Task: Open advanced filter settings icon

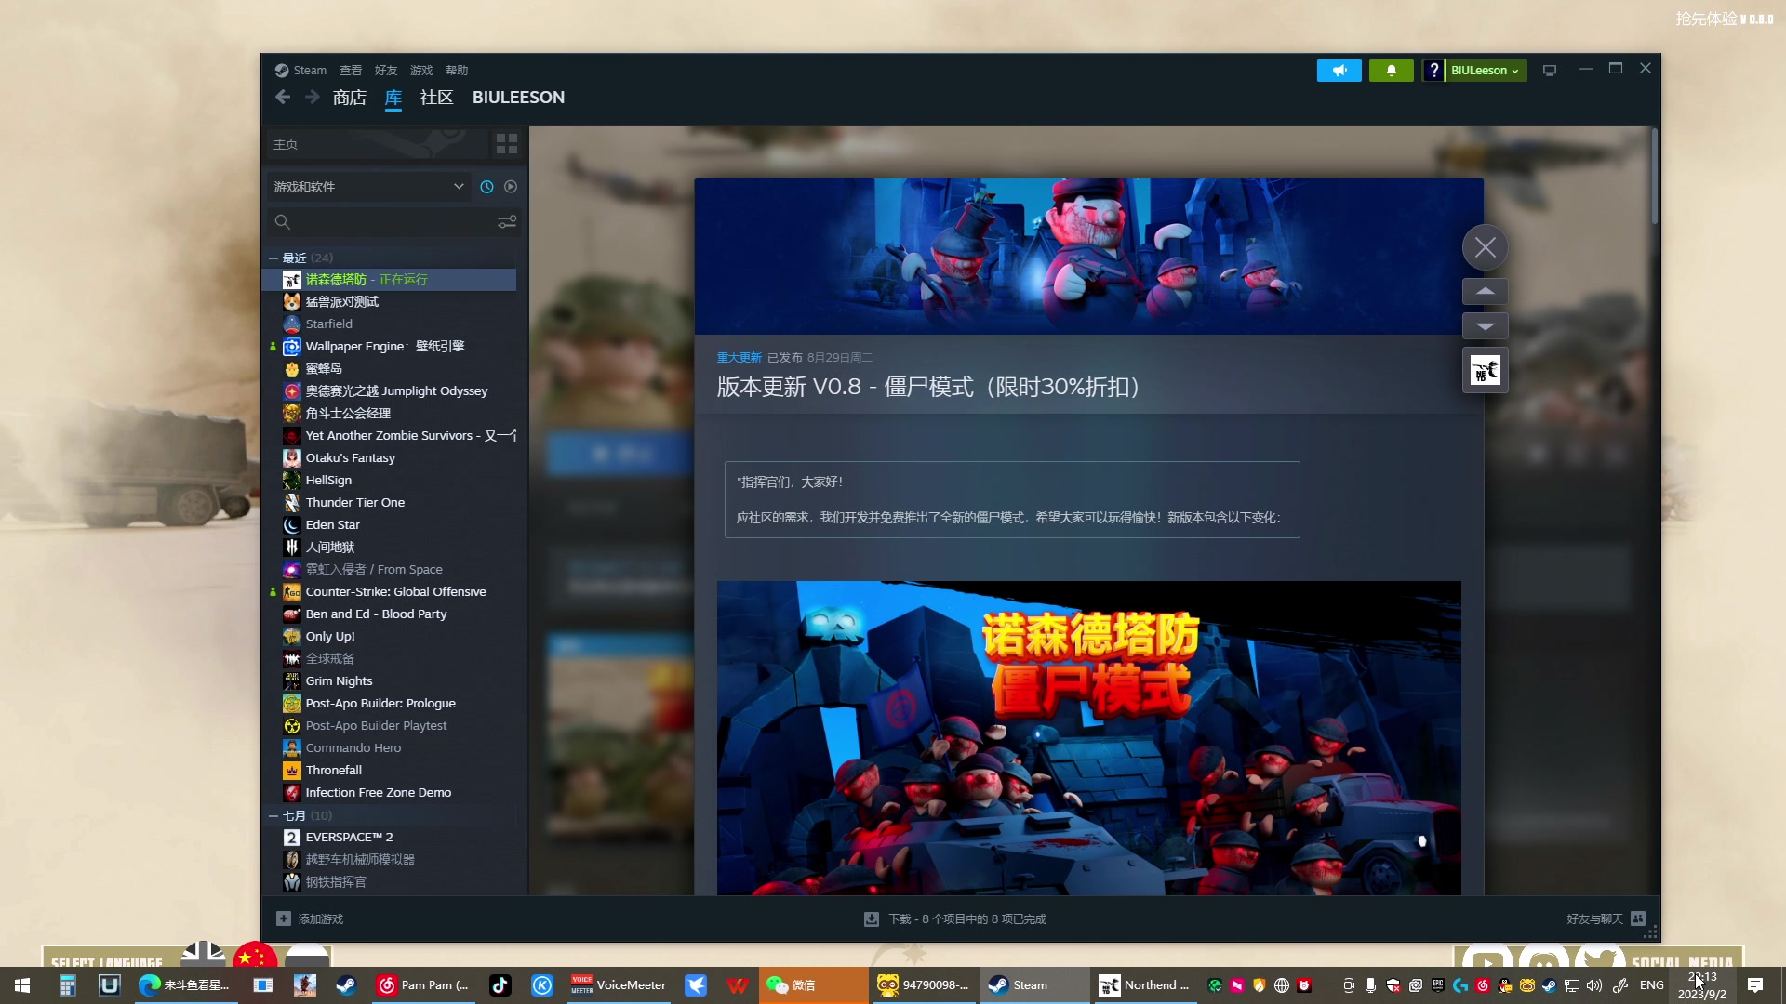Action: tap(507, 222)
